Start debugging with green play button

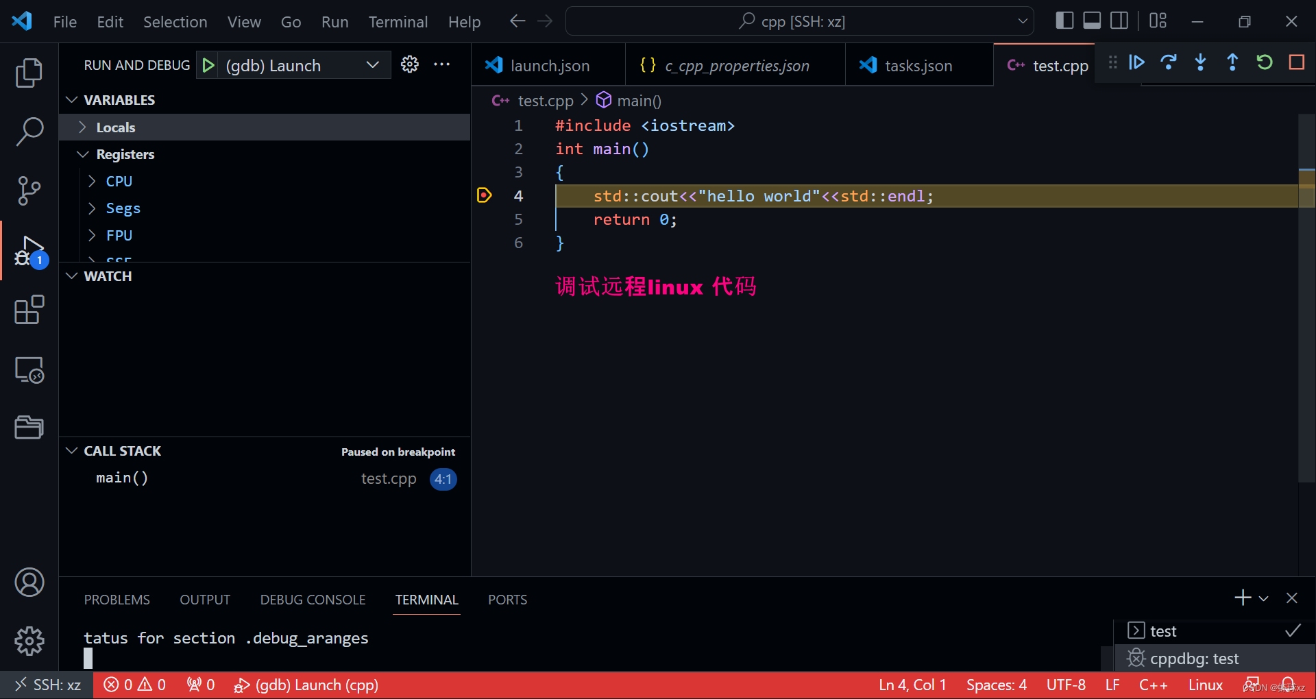(x=208, y=65)
